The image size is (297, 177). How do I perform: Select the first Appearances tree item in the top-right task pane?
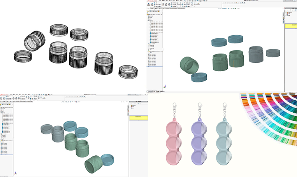pos(290,12)
